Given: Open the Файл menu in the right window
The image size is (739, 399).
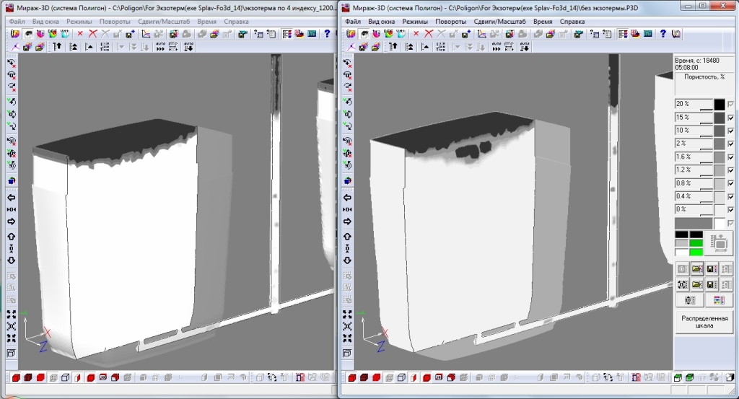Looking at the screenshot, I should pyautogui.click(x=353, y=22).
